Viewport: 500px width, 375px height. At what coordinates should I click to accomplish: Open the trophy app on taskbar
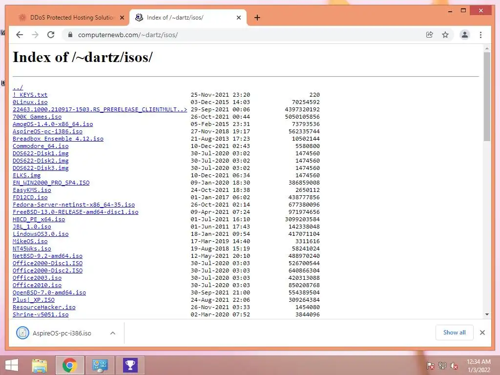coord(130,365)
